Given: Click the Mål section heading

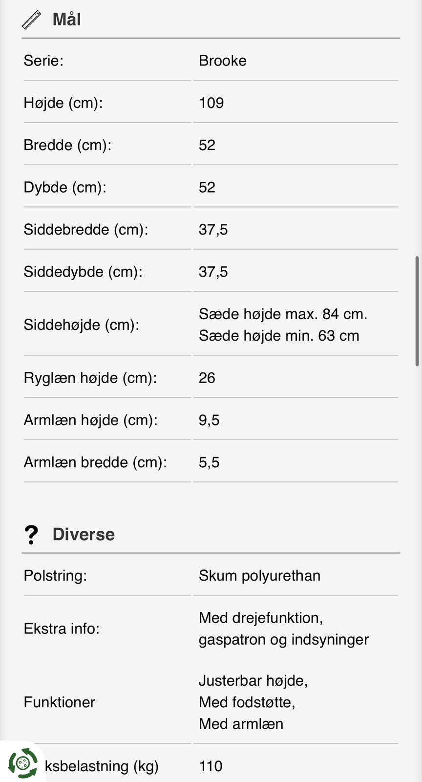Looking at the screenshot, I should tap(66, 20).
